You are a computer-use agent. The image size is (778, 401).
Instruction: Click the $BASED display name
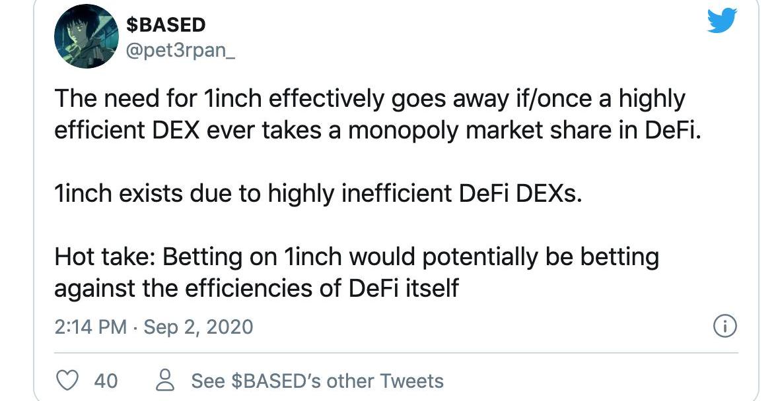166,25
